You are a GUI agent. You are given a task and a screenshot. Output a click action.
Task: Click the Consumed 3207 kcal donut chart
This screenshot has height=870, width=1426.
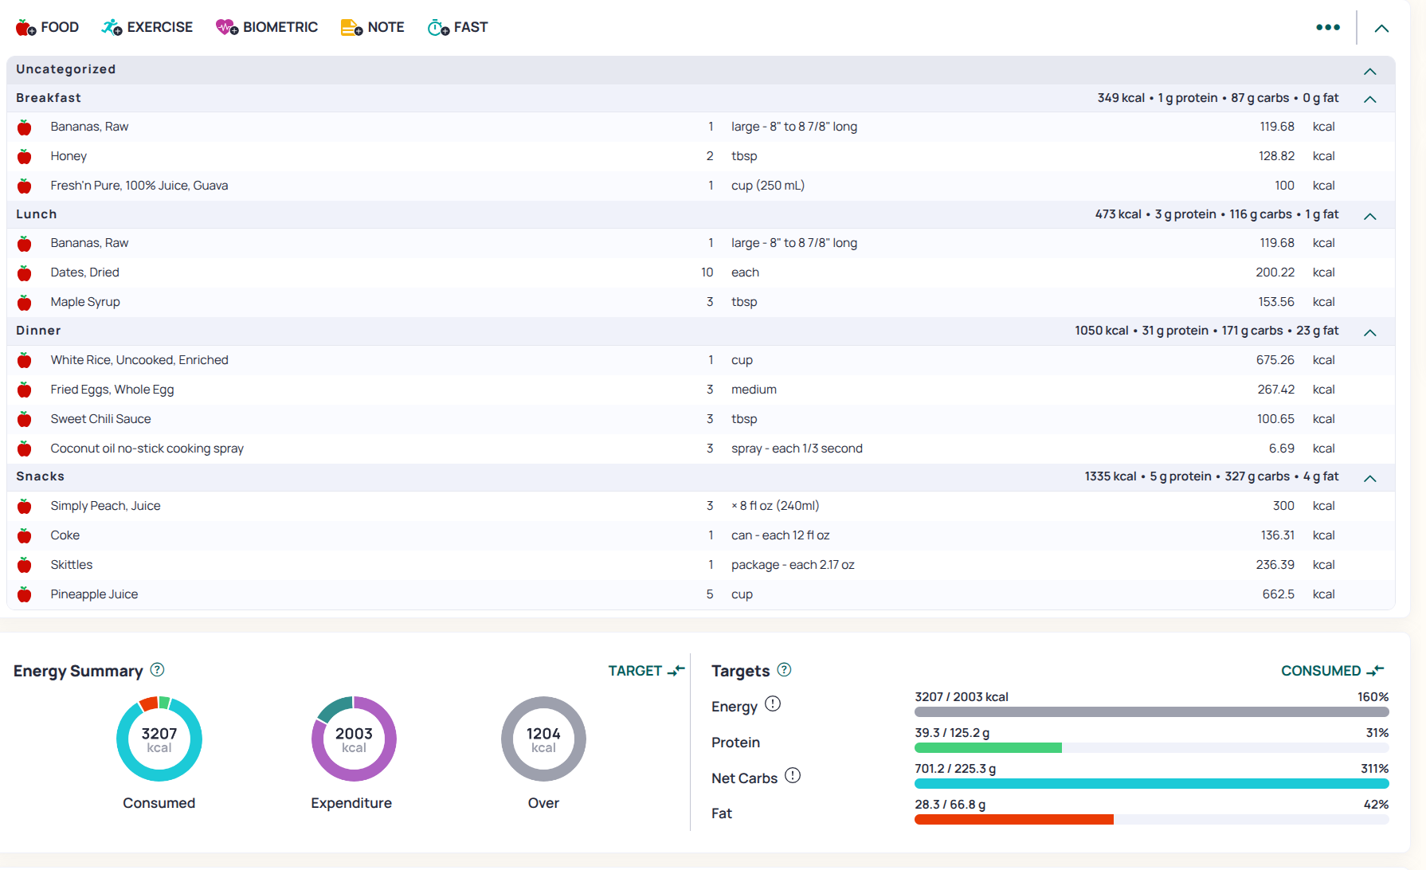tap(159, 739)
